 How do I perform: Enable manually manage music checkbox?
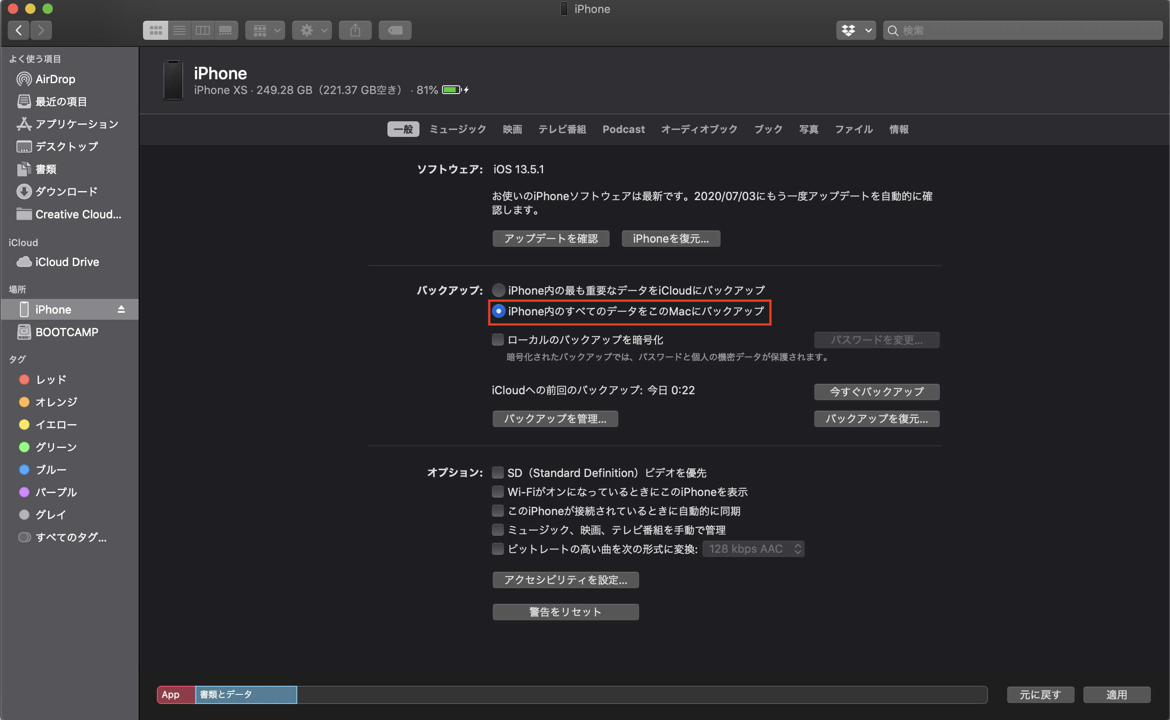click(x=497, y=529)
